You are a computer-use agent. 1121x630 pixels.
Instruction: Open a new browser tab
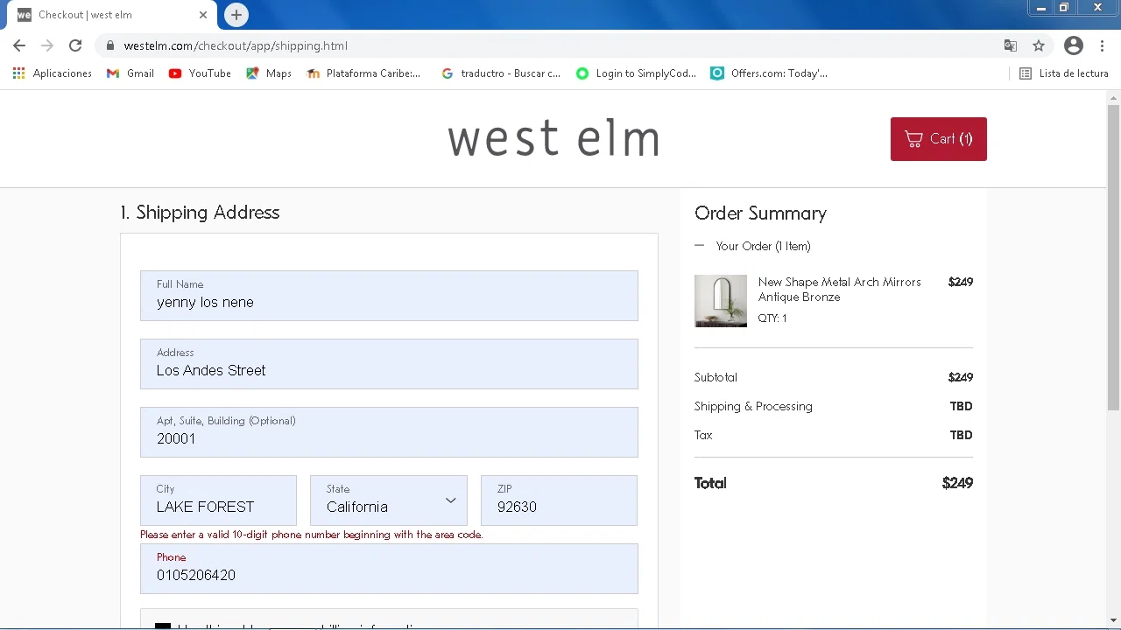(236, 15)
